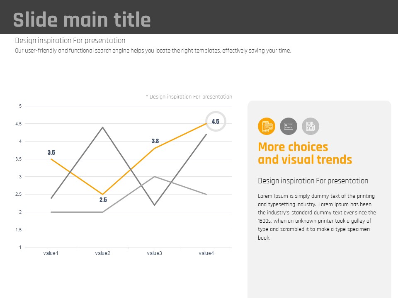Click 'Design inspiration For presentation' in gray panel
398x298 pixels.
pyautogui.click(x=313, y=181)
